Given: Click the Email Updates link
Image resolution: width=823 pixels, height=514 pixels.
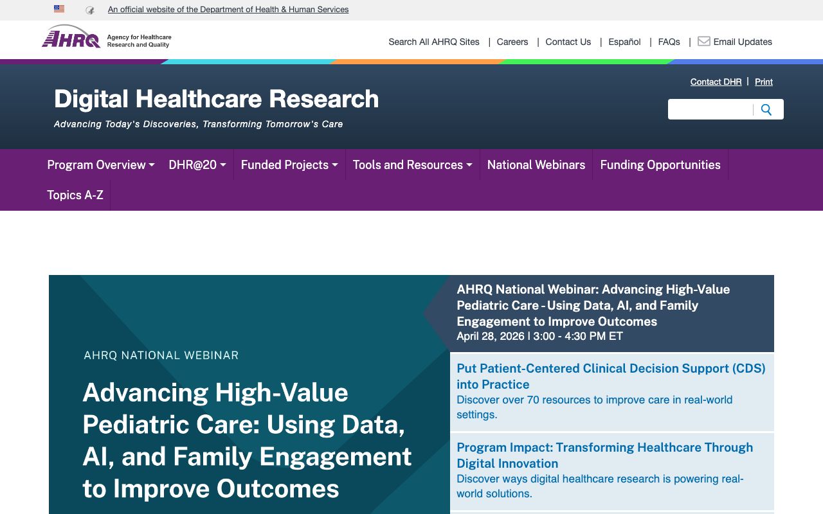Looking at the screenshot, I should [743, 42].
